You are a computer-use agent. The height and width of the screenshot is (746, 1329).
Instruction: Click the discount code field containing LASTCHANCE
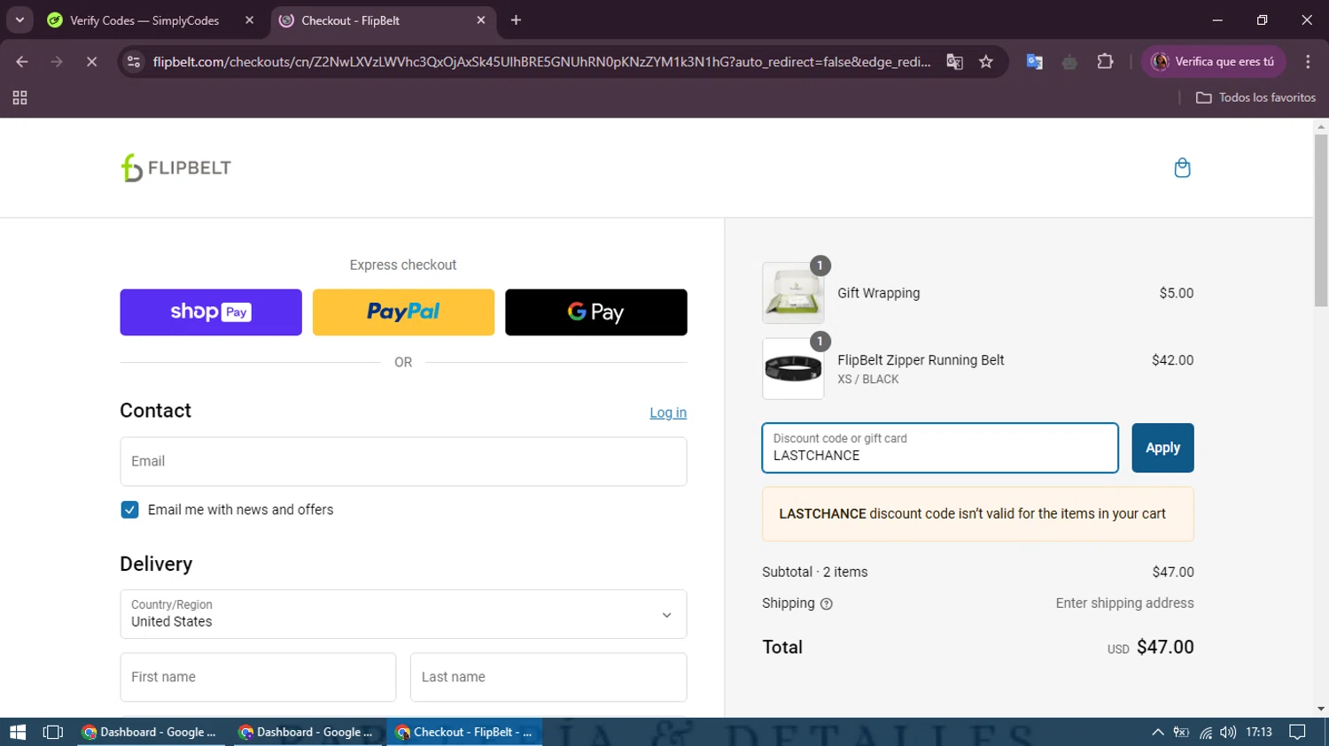tap(940, 448)
